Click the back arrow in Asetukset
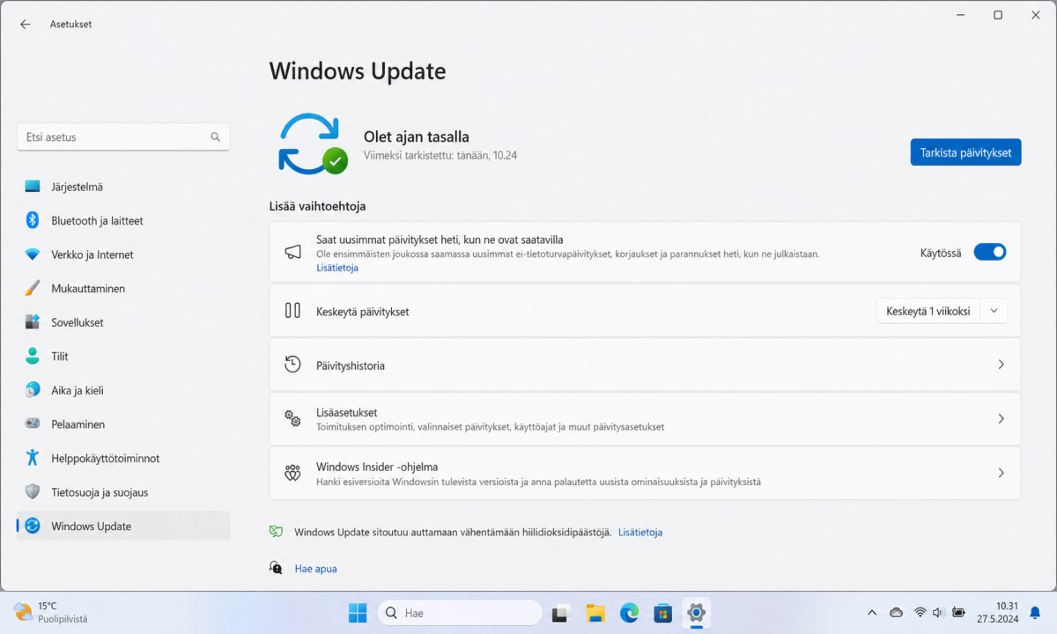This screenshot has width=1057, height=634. coord(25,25)
